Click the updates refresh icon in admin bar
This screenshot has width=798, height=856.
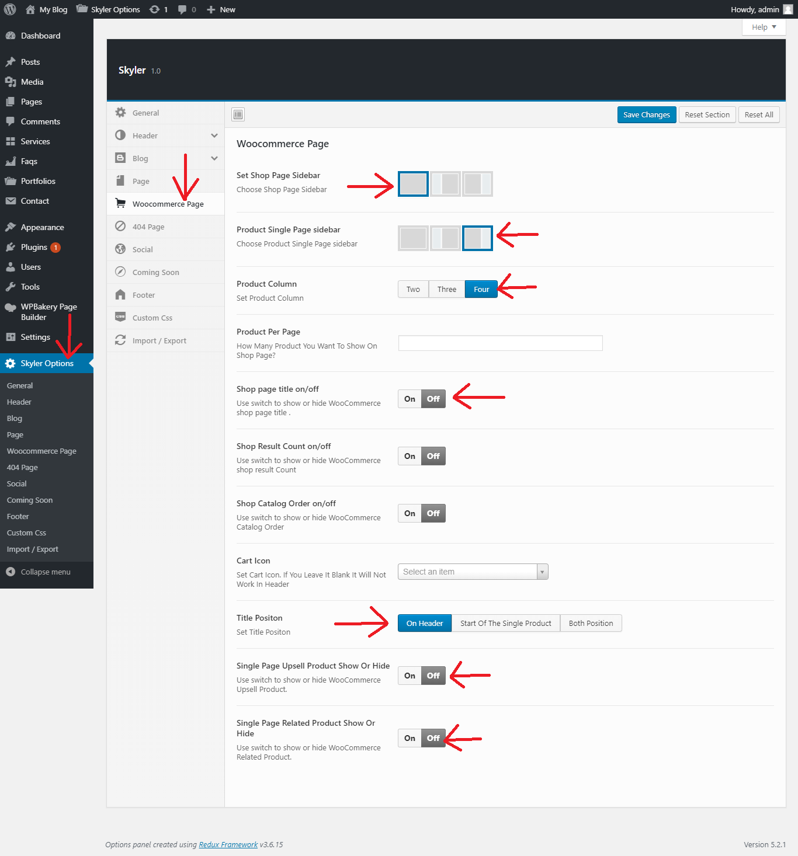pos(154,9)
